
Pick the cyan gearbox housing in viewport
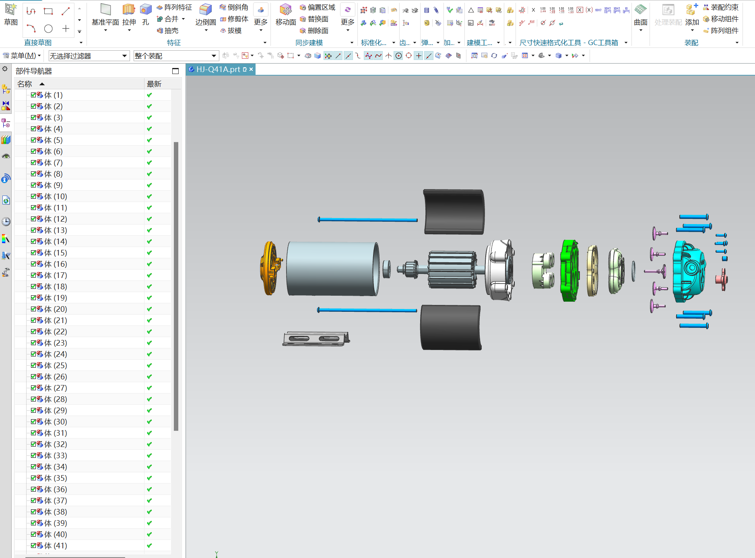(x=689, y=272)
